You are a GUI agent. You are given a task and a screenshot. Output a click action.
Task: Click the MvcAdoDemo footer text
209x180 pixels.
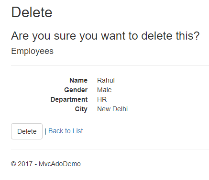[x=60, y=164]
